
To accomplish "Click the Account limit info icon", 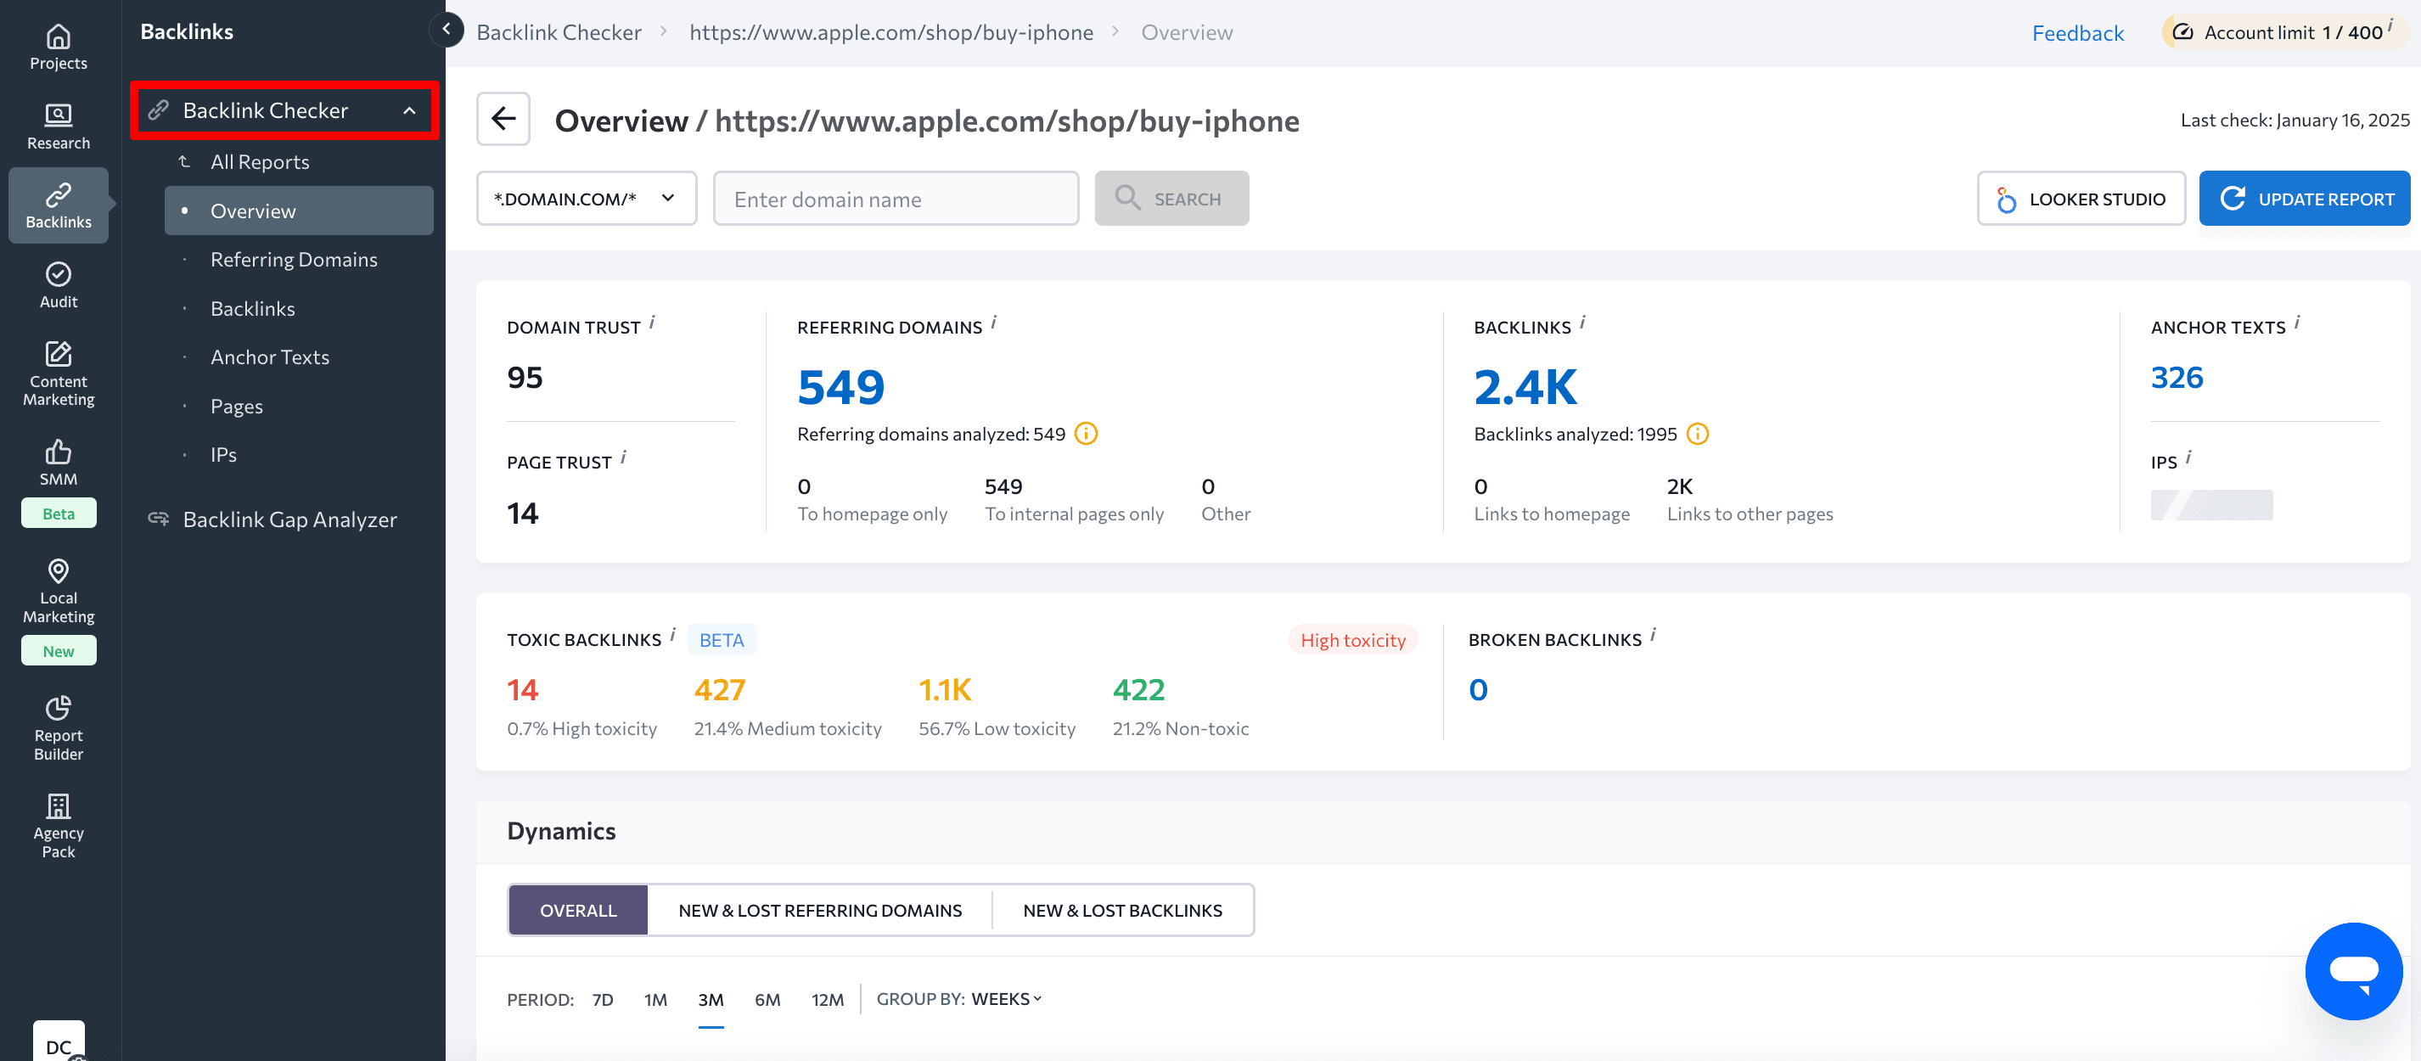I will point(2390,25).
